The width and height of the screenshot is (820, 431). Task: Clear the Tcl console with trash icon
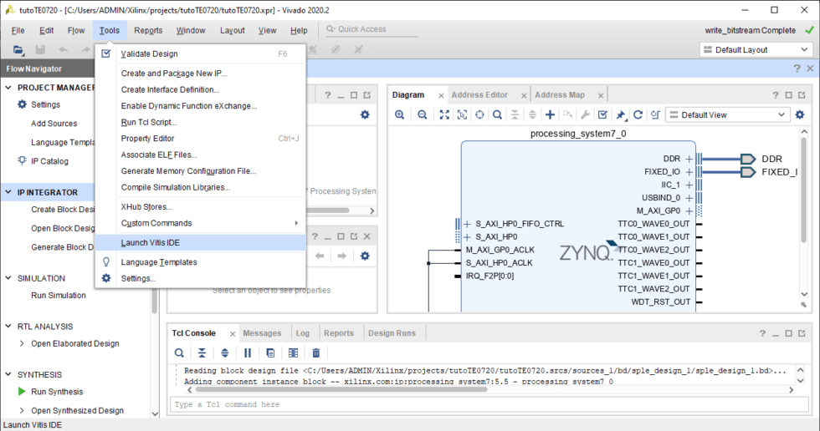pyautogui.click(x=316, y=353)
